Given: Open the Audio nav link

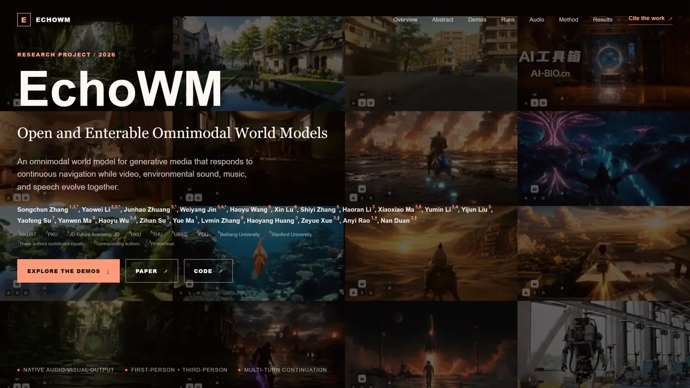Looking at the screenshot, I should pos(537,20).
